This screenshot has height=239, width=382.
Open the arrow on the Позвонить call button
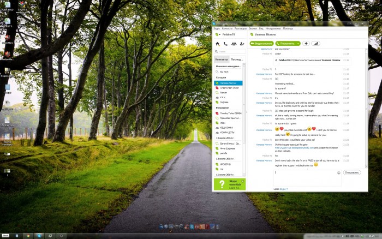[x=298, y=43]
